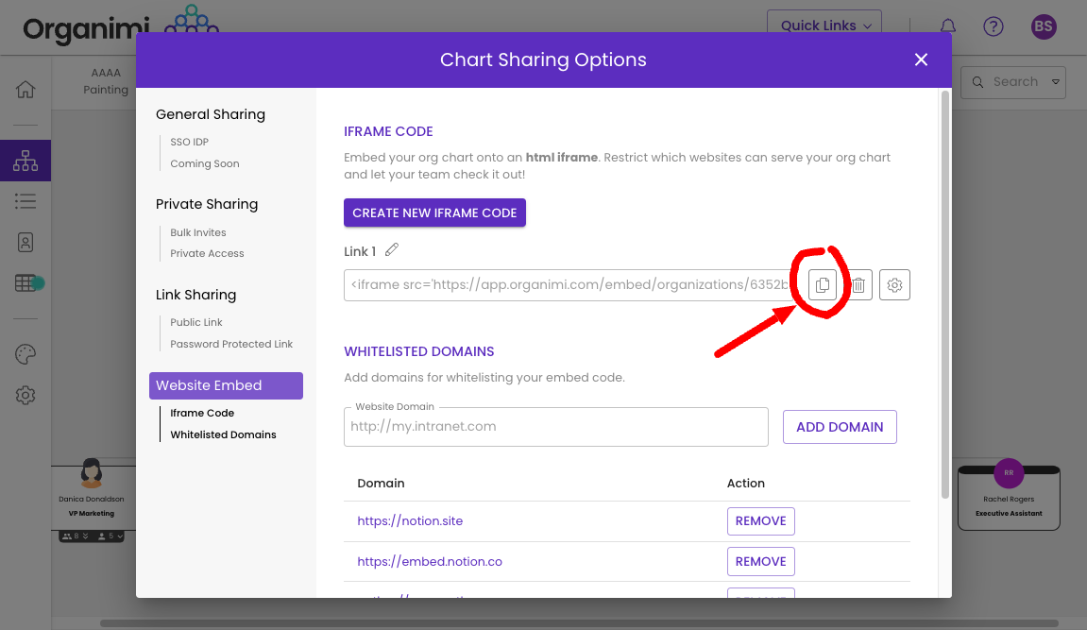Open the https://embed.notion.co link

coord(430,561)
